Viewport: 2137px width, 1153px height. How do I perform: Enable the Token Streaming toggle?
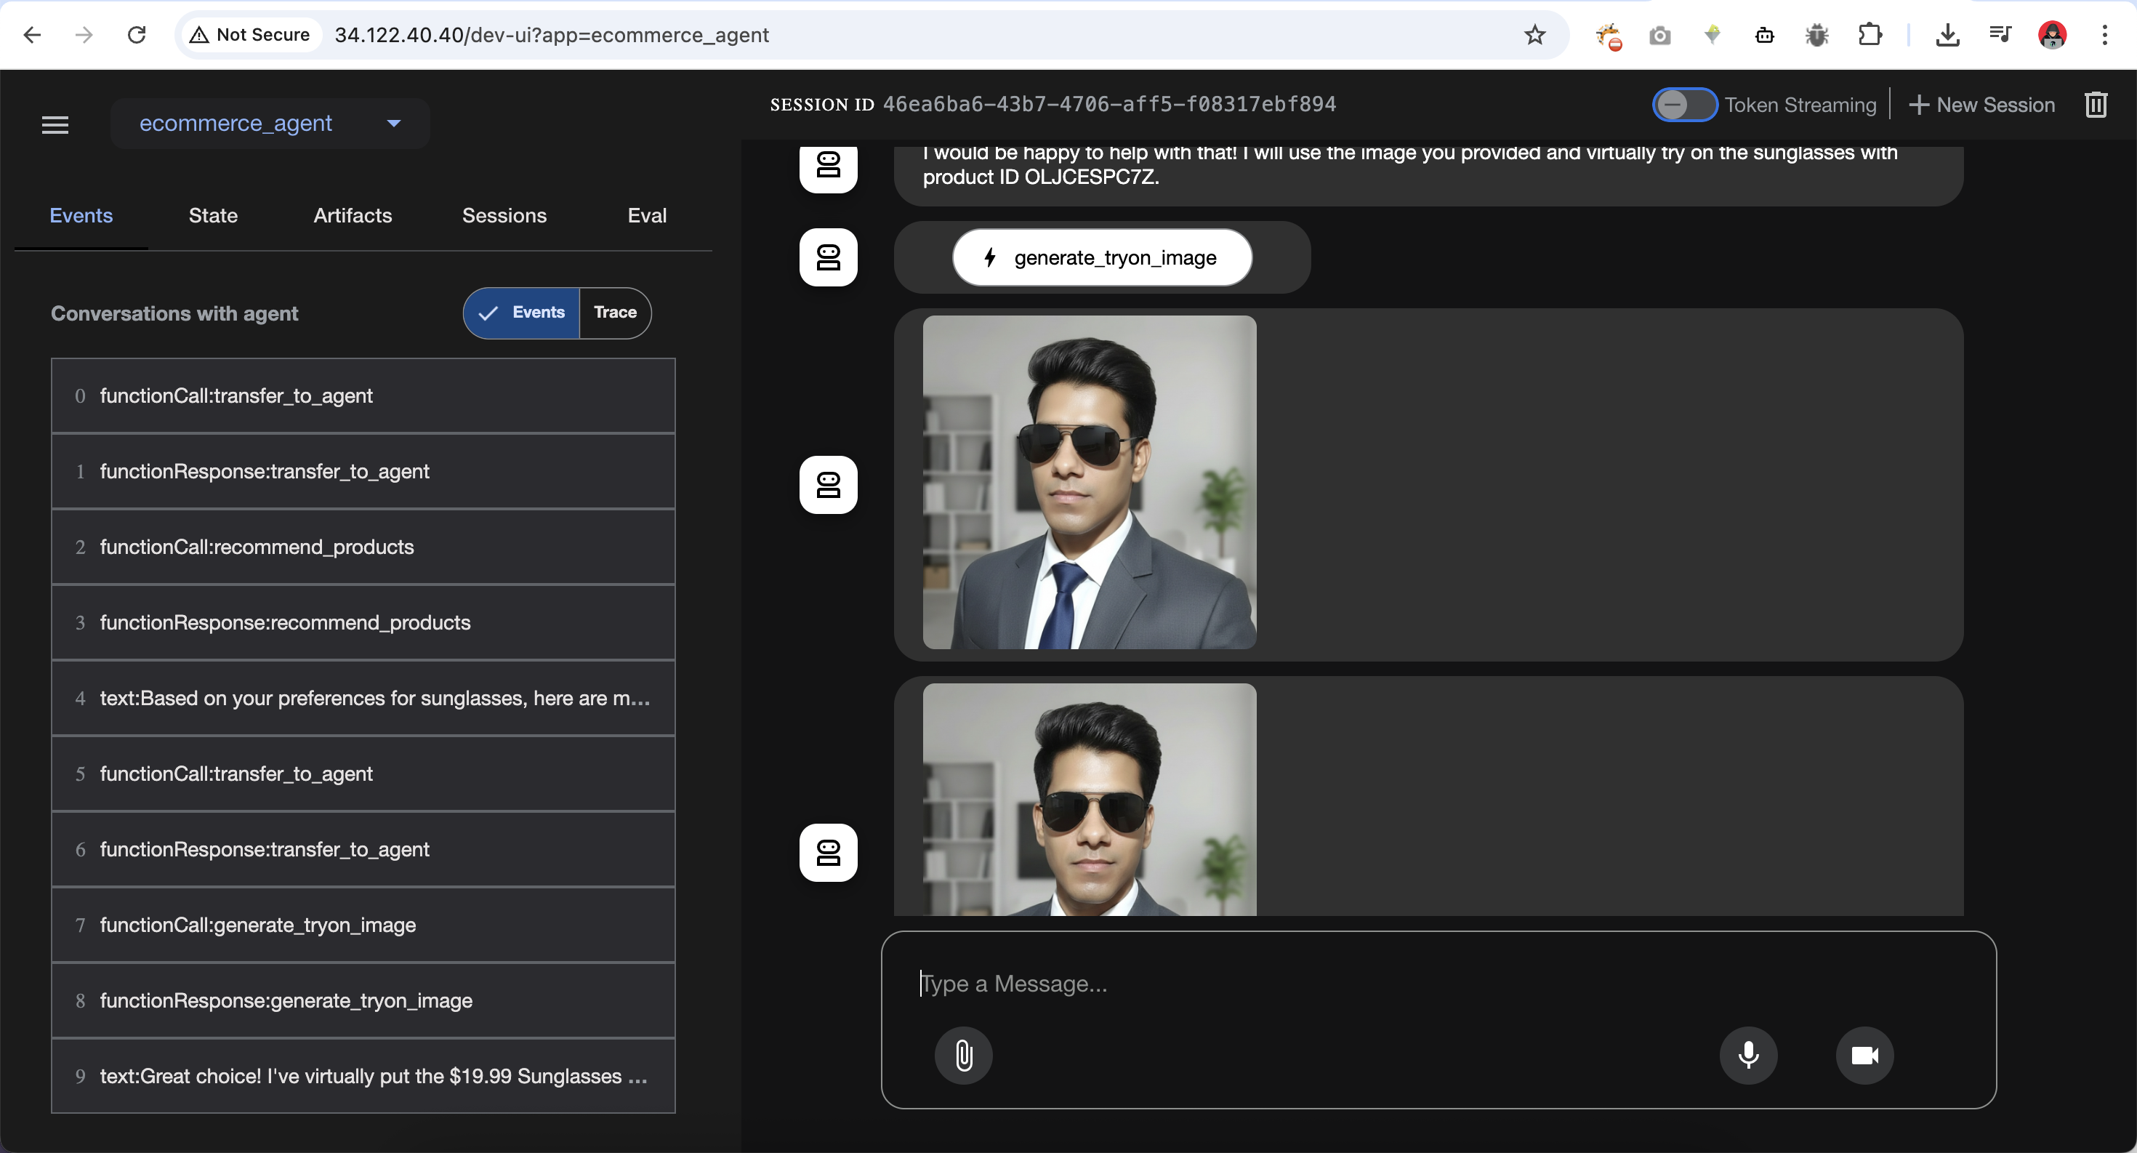(1683, 105)
